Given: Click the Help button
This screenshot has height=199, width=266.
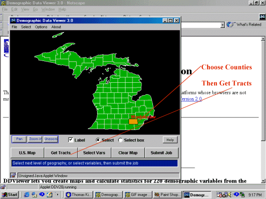Looking at the screenshot, I should [170, 140].
